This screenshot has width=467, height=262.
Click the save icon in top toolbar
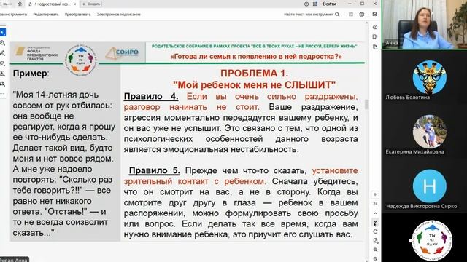(x=351, y=15)
